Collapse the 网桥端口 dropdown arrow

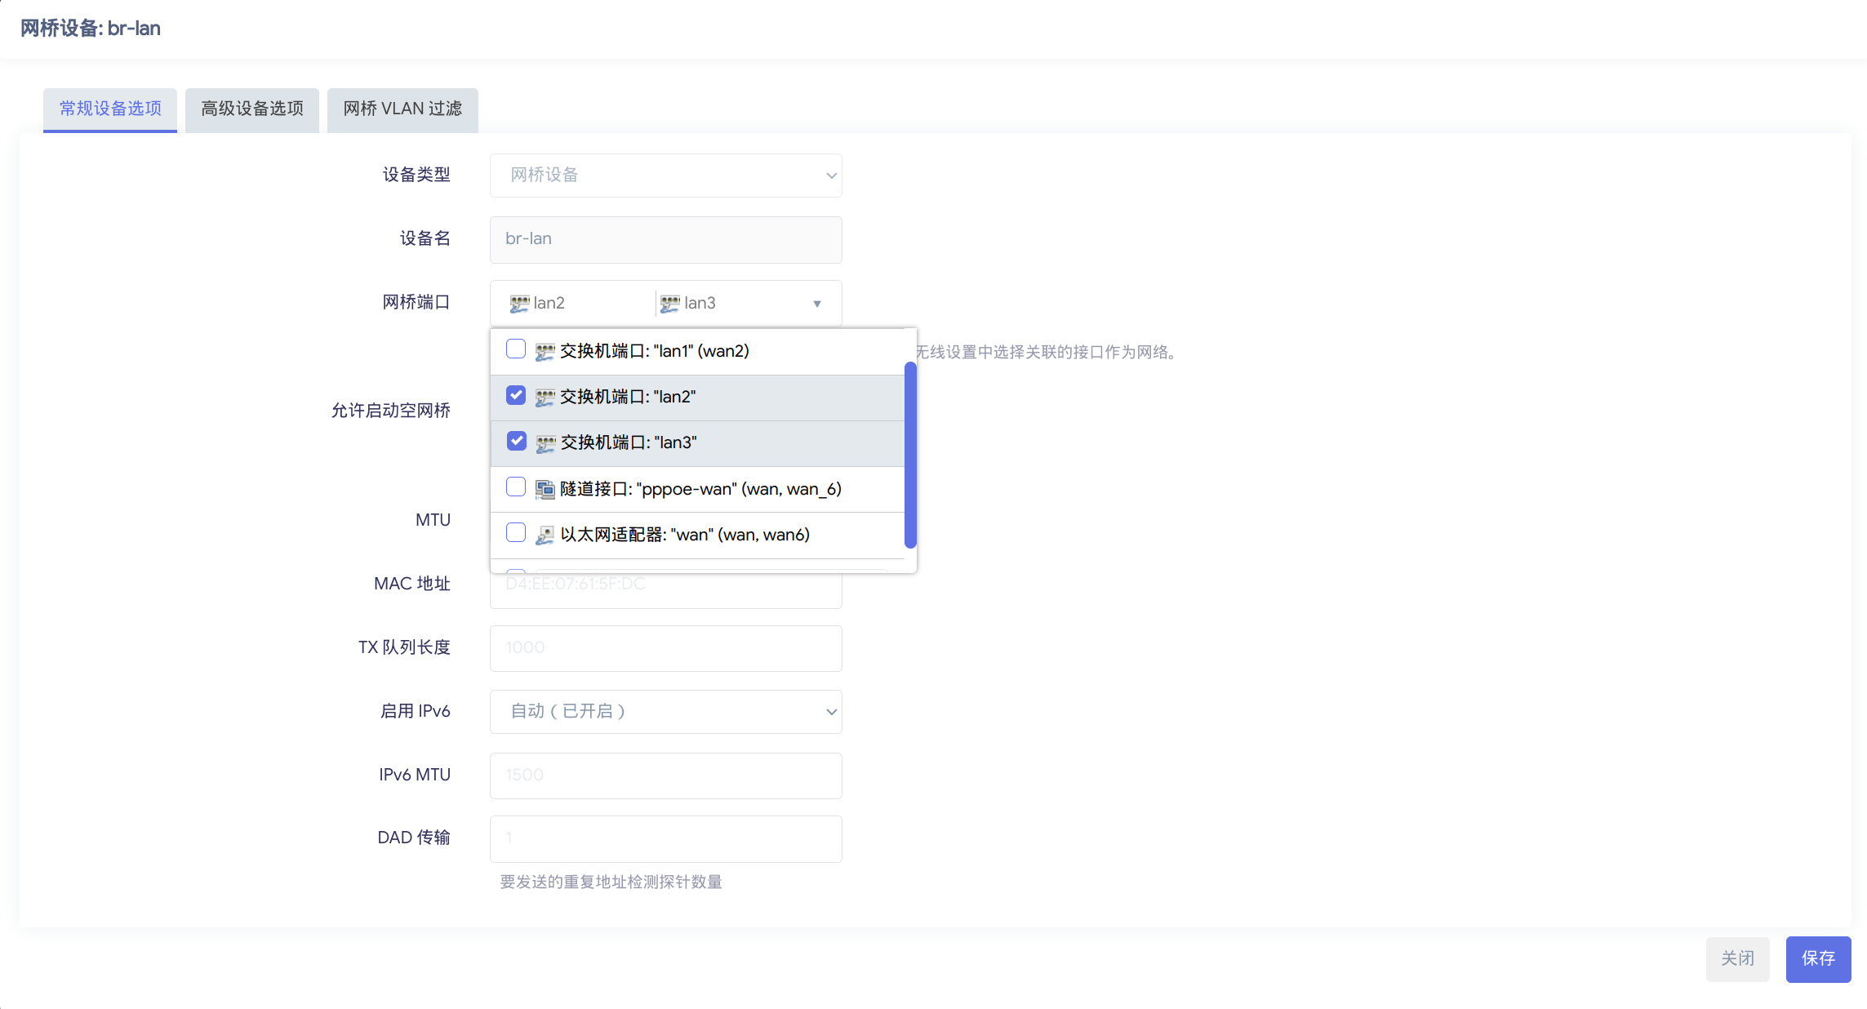coord(816,304)
